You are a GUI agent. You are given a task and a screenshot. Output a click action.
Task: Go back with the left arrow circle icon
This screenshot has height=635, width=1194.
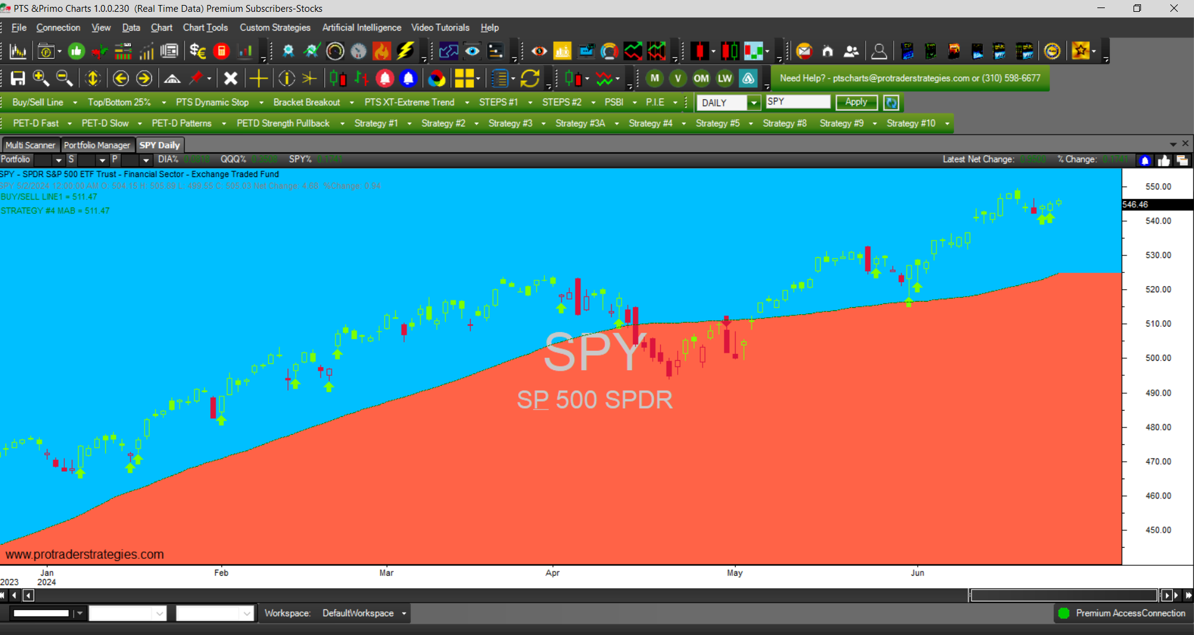pos(121,79)
